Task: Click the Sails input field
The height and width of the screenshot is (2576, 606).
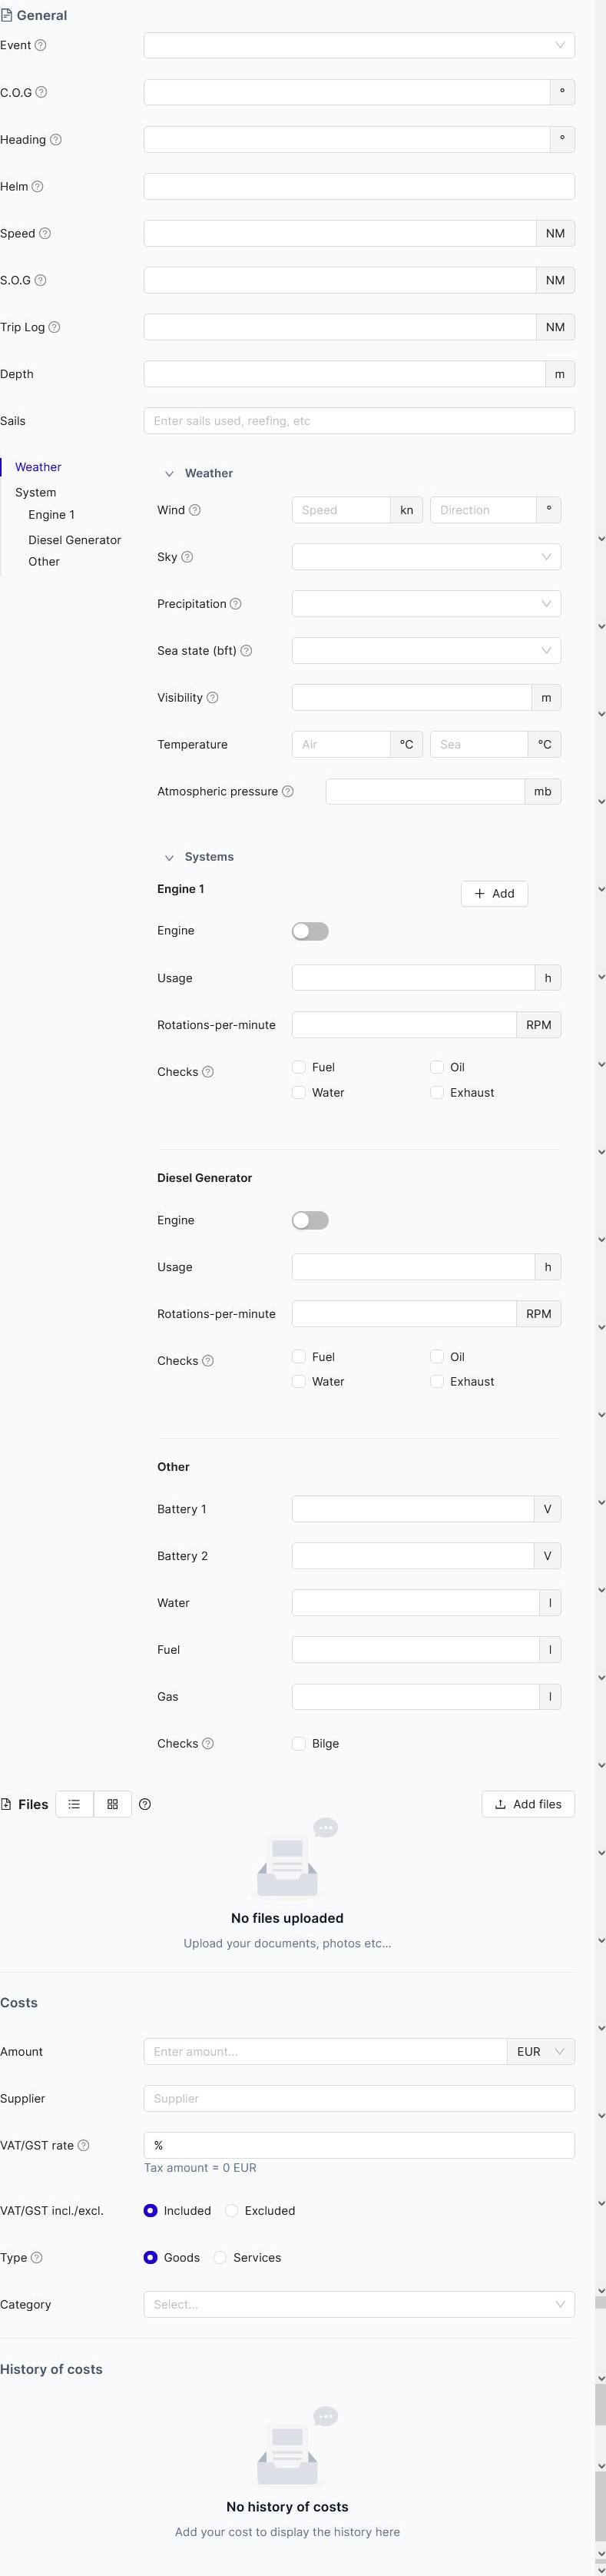Action: [x=359, y=421]
